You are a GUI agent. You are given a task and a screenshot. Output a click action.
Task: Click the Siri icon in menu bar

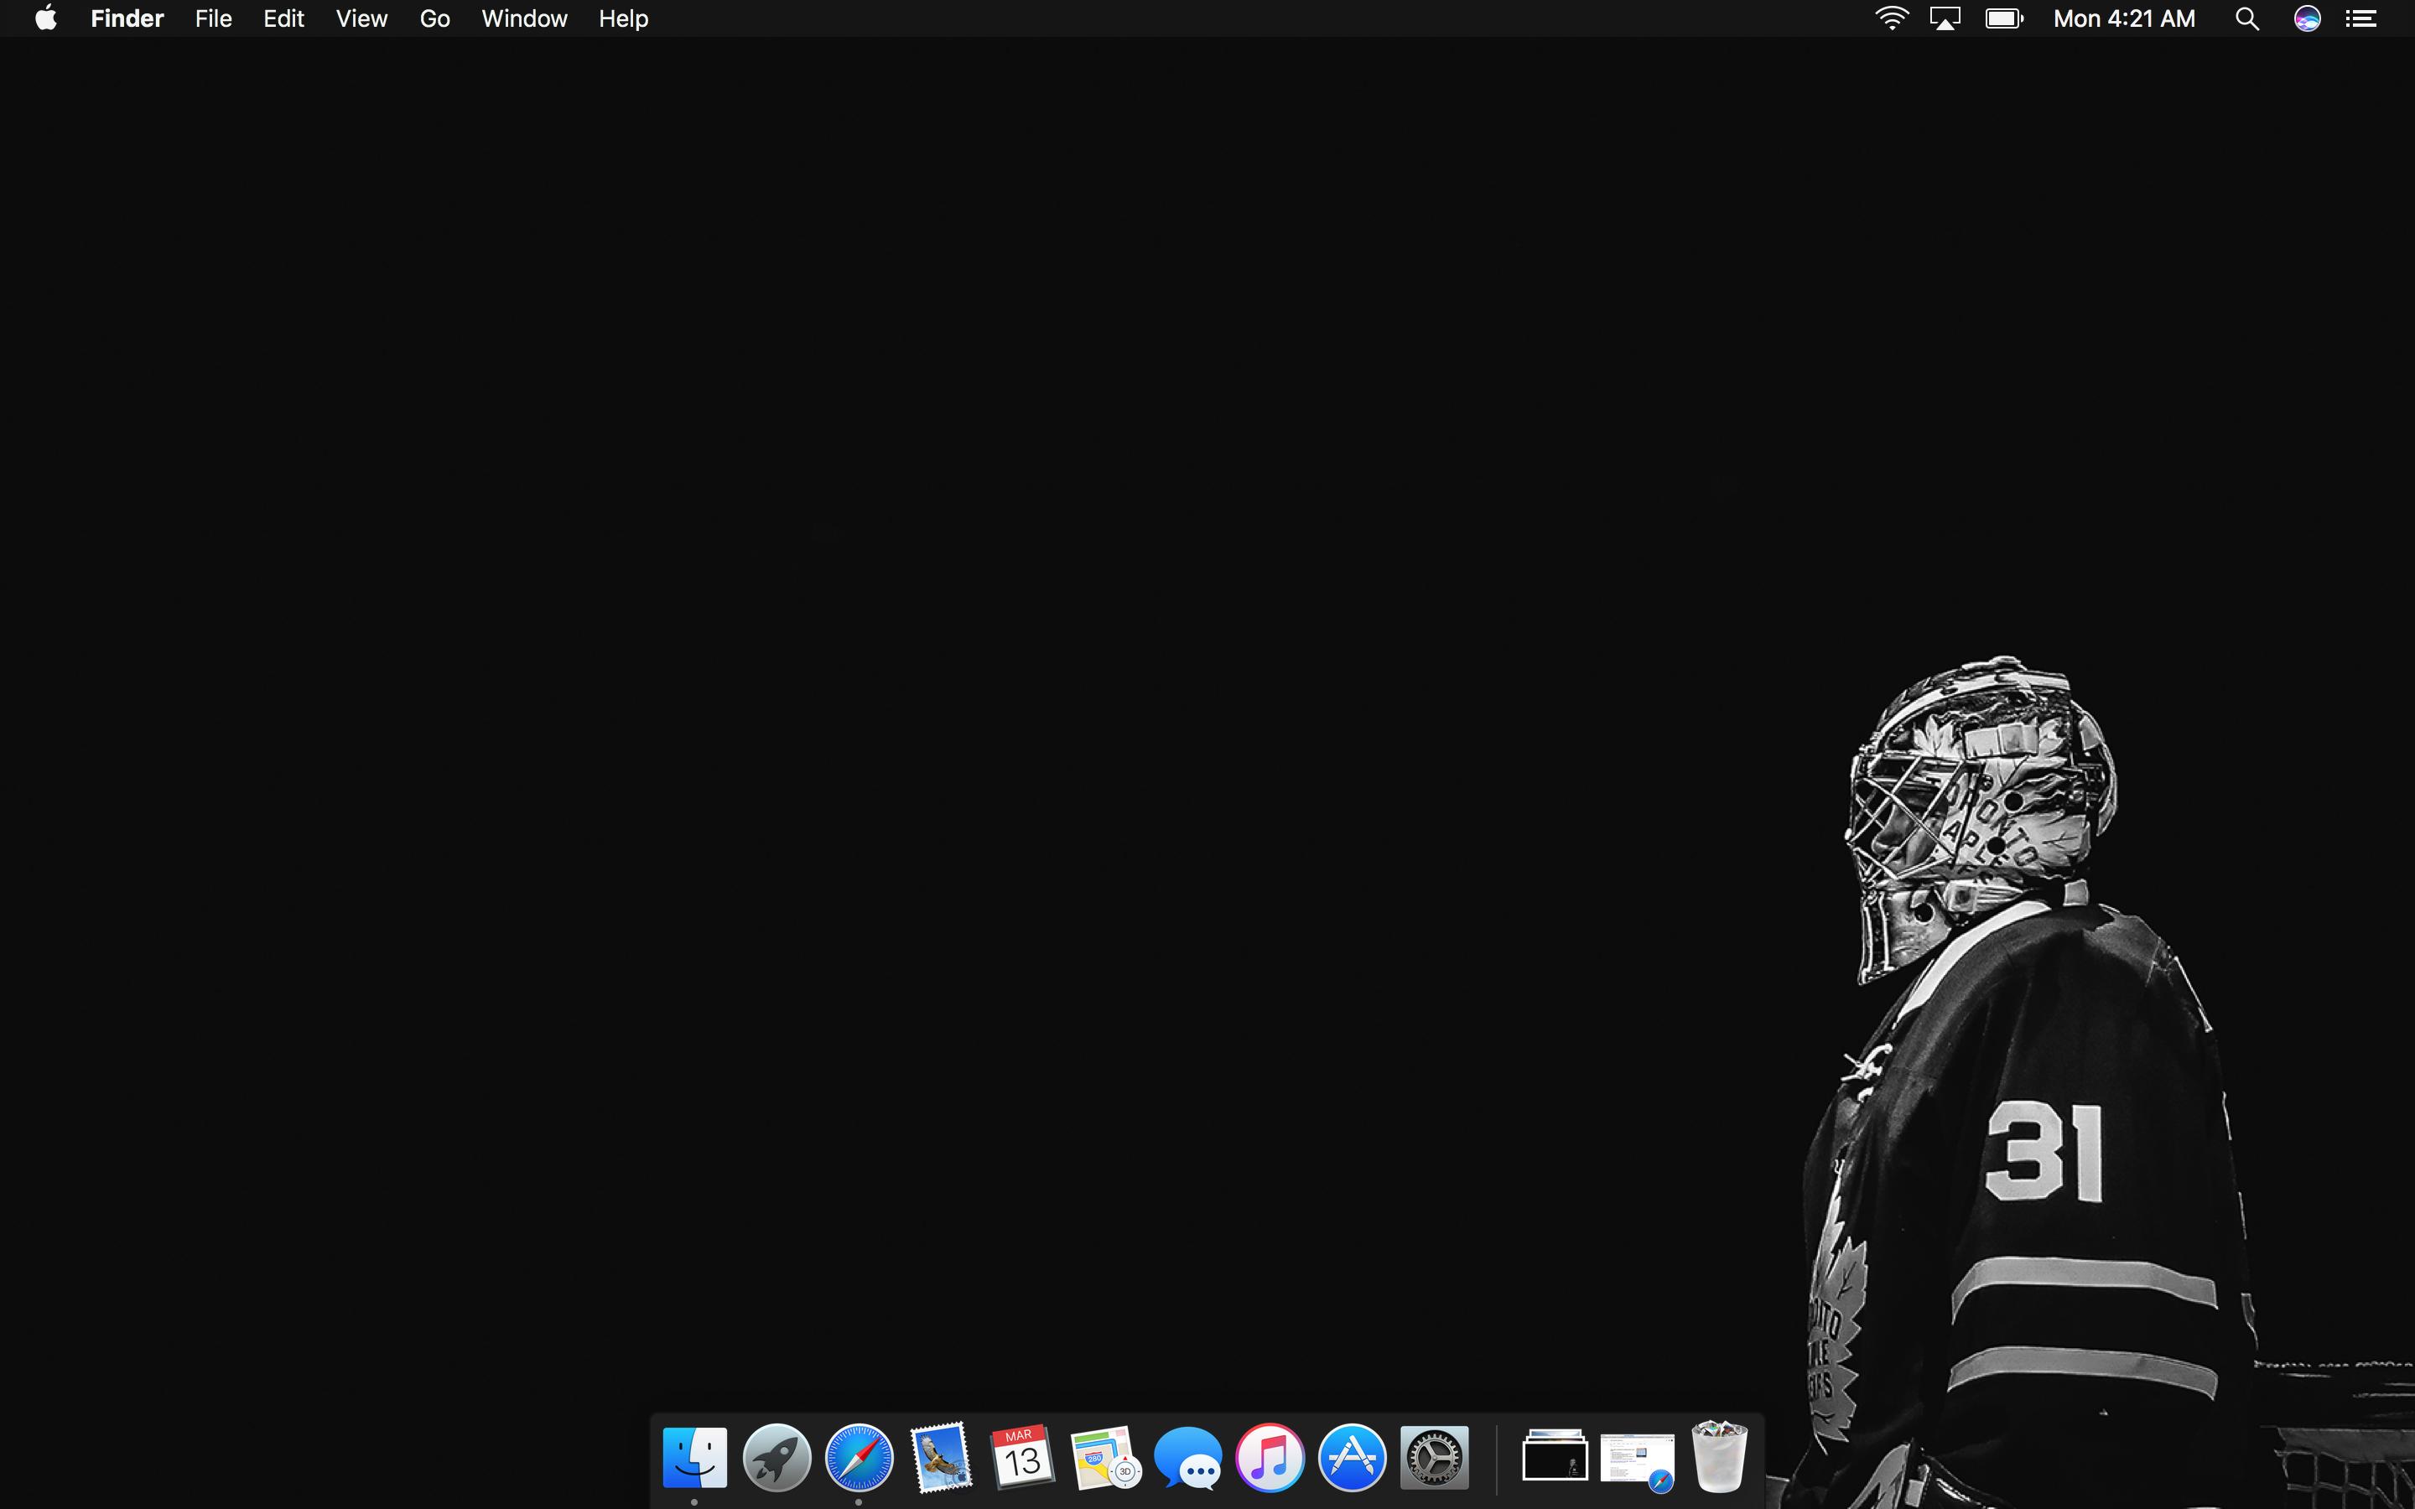click(2306, 19)
